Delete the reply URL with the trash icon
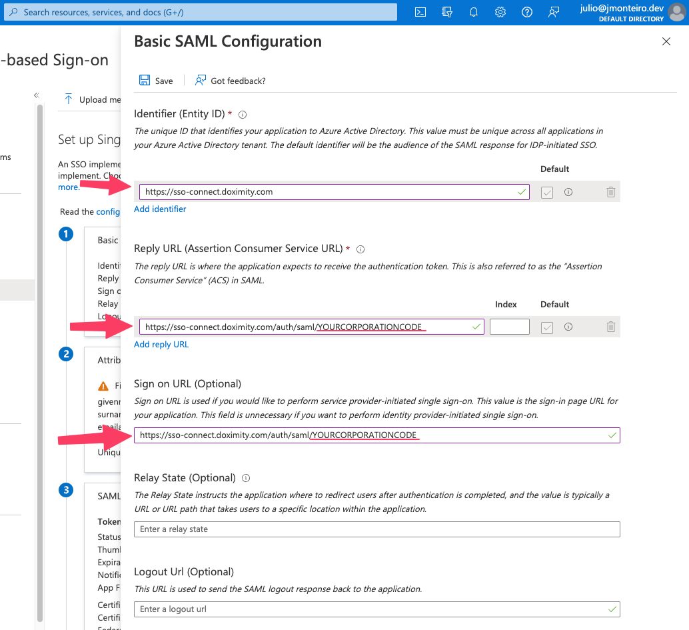 click(611, 327)
